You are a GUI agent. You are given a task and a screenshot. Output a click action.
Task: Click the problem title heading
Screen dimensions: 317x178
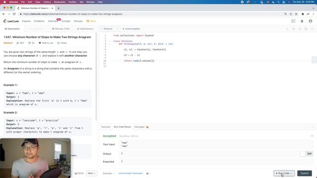click(x=48, y=37)
